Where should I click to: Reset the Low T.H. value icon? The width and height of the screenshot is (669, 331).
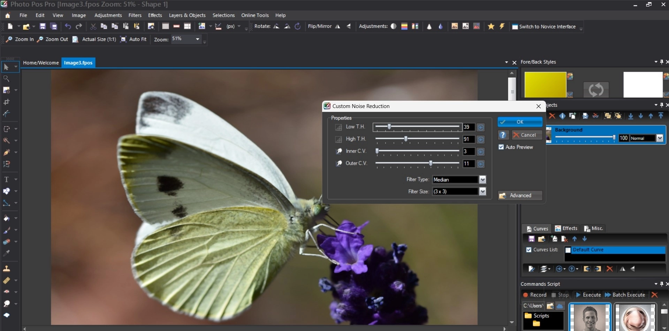[481, 127]
